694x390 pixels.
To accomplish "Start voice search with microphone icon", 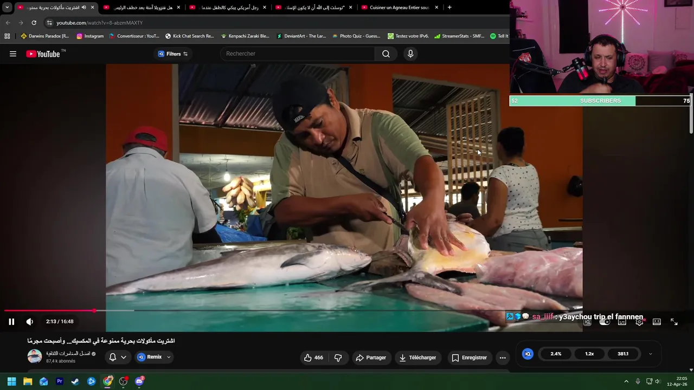I will click(x=410, y=54).
